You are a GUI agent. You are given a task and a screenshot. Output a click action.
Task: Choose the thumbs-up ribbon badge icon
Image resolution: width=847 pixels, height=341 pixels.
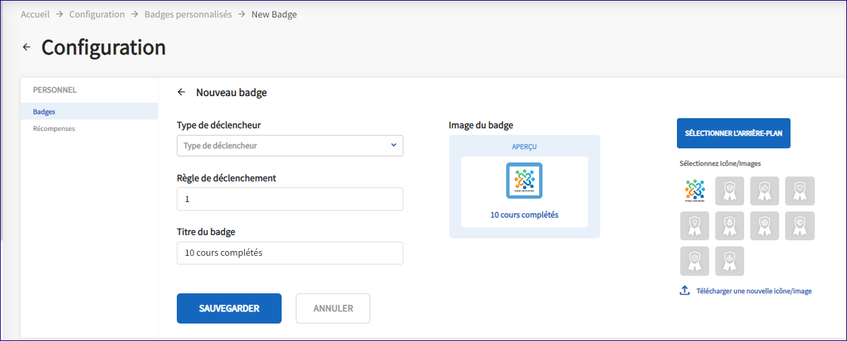click(x=764, y=191)
